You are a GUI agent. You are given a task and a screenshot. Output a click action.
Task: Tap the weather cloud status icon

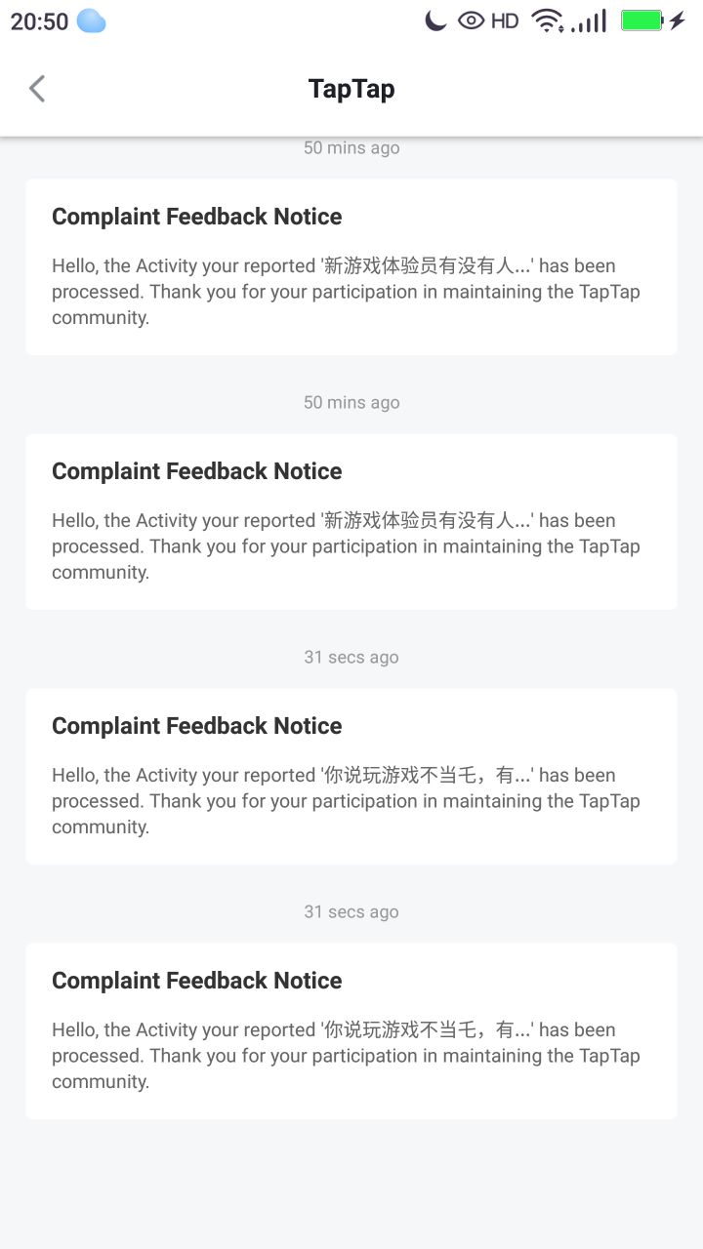coord(91,20)
